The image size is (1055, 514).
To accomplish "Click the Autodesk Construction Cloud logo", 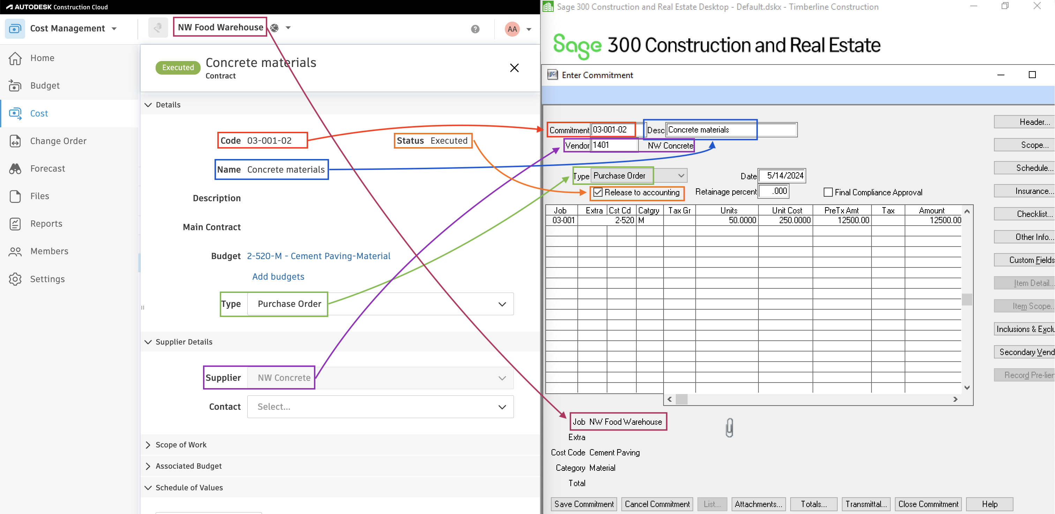I will point(57,7).
